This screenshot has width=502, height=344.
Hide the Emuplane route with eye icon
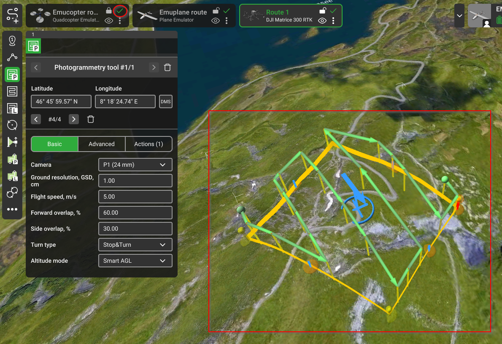(x=216, y=21)
